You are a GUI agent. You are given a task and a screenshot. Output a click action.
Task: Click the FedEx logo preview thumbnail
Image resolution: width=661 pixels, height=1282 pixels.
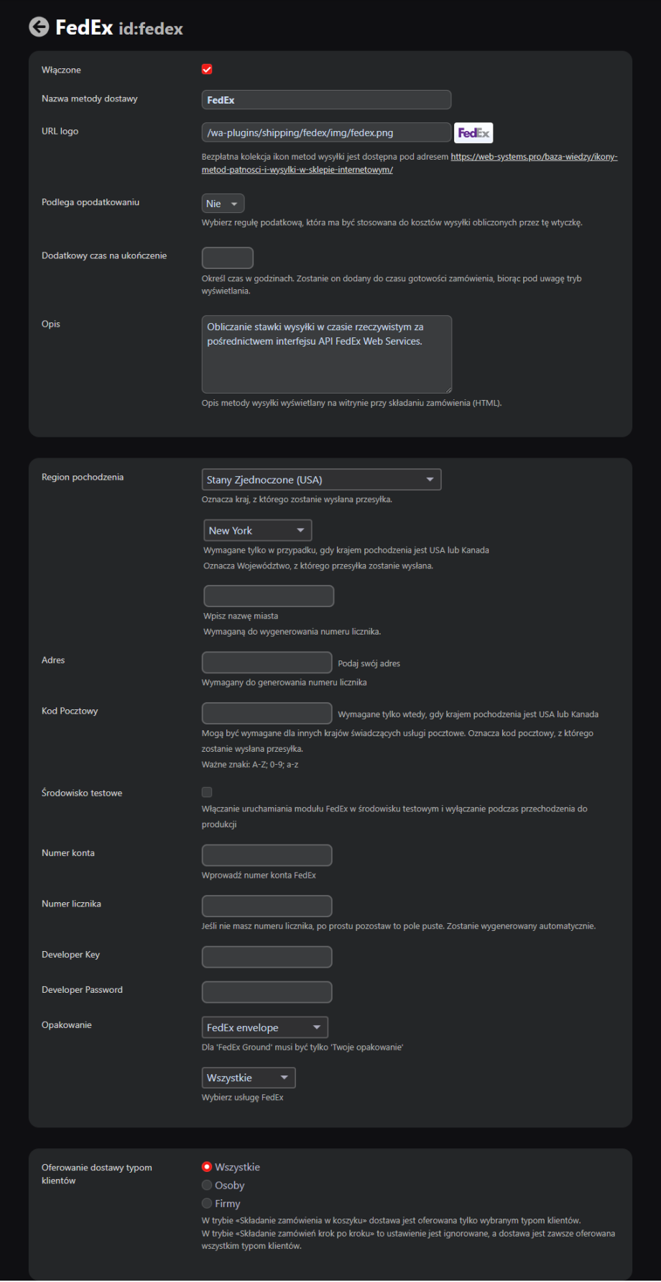(473, 133)
